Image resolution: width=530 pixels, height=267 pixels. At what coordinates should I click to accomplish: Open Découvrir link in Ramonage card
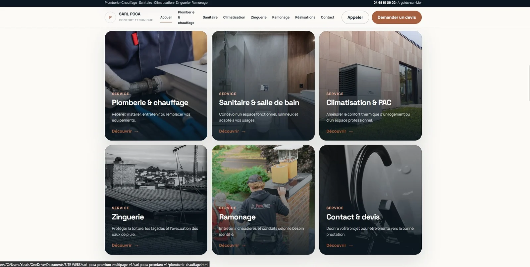tap(232, 246)
